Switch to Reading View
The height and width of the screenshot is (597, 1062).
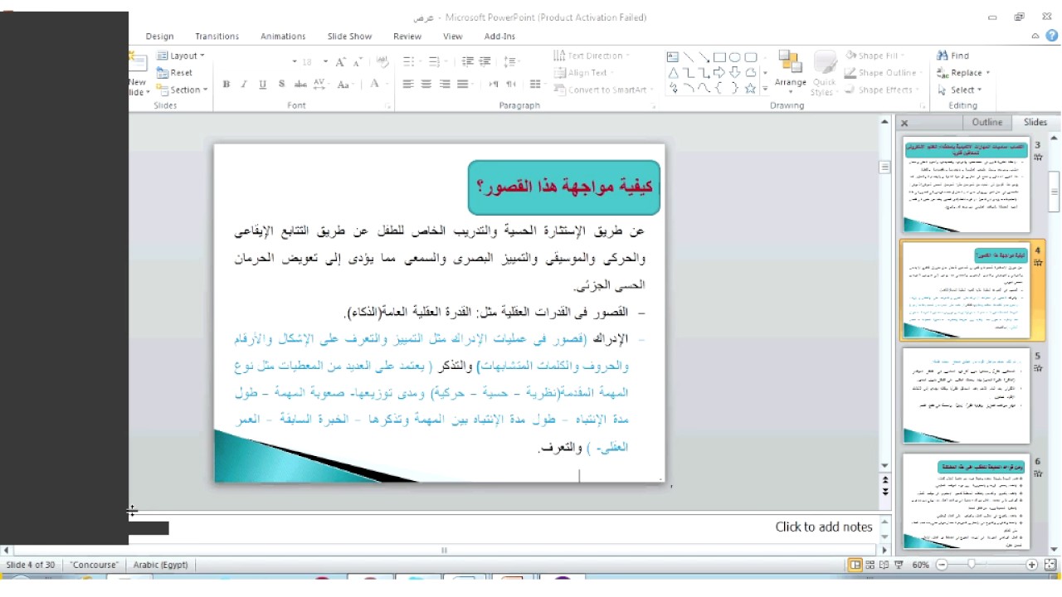(884, 565)
